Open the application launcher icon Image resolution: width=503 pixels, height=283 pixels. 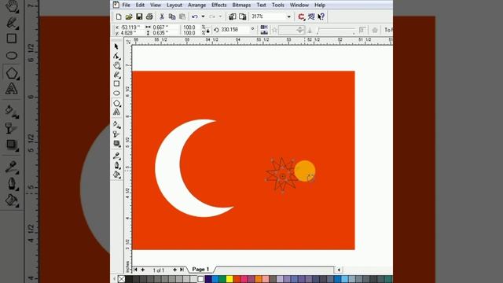(x=301, y=17)
